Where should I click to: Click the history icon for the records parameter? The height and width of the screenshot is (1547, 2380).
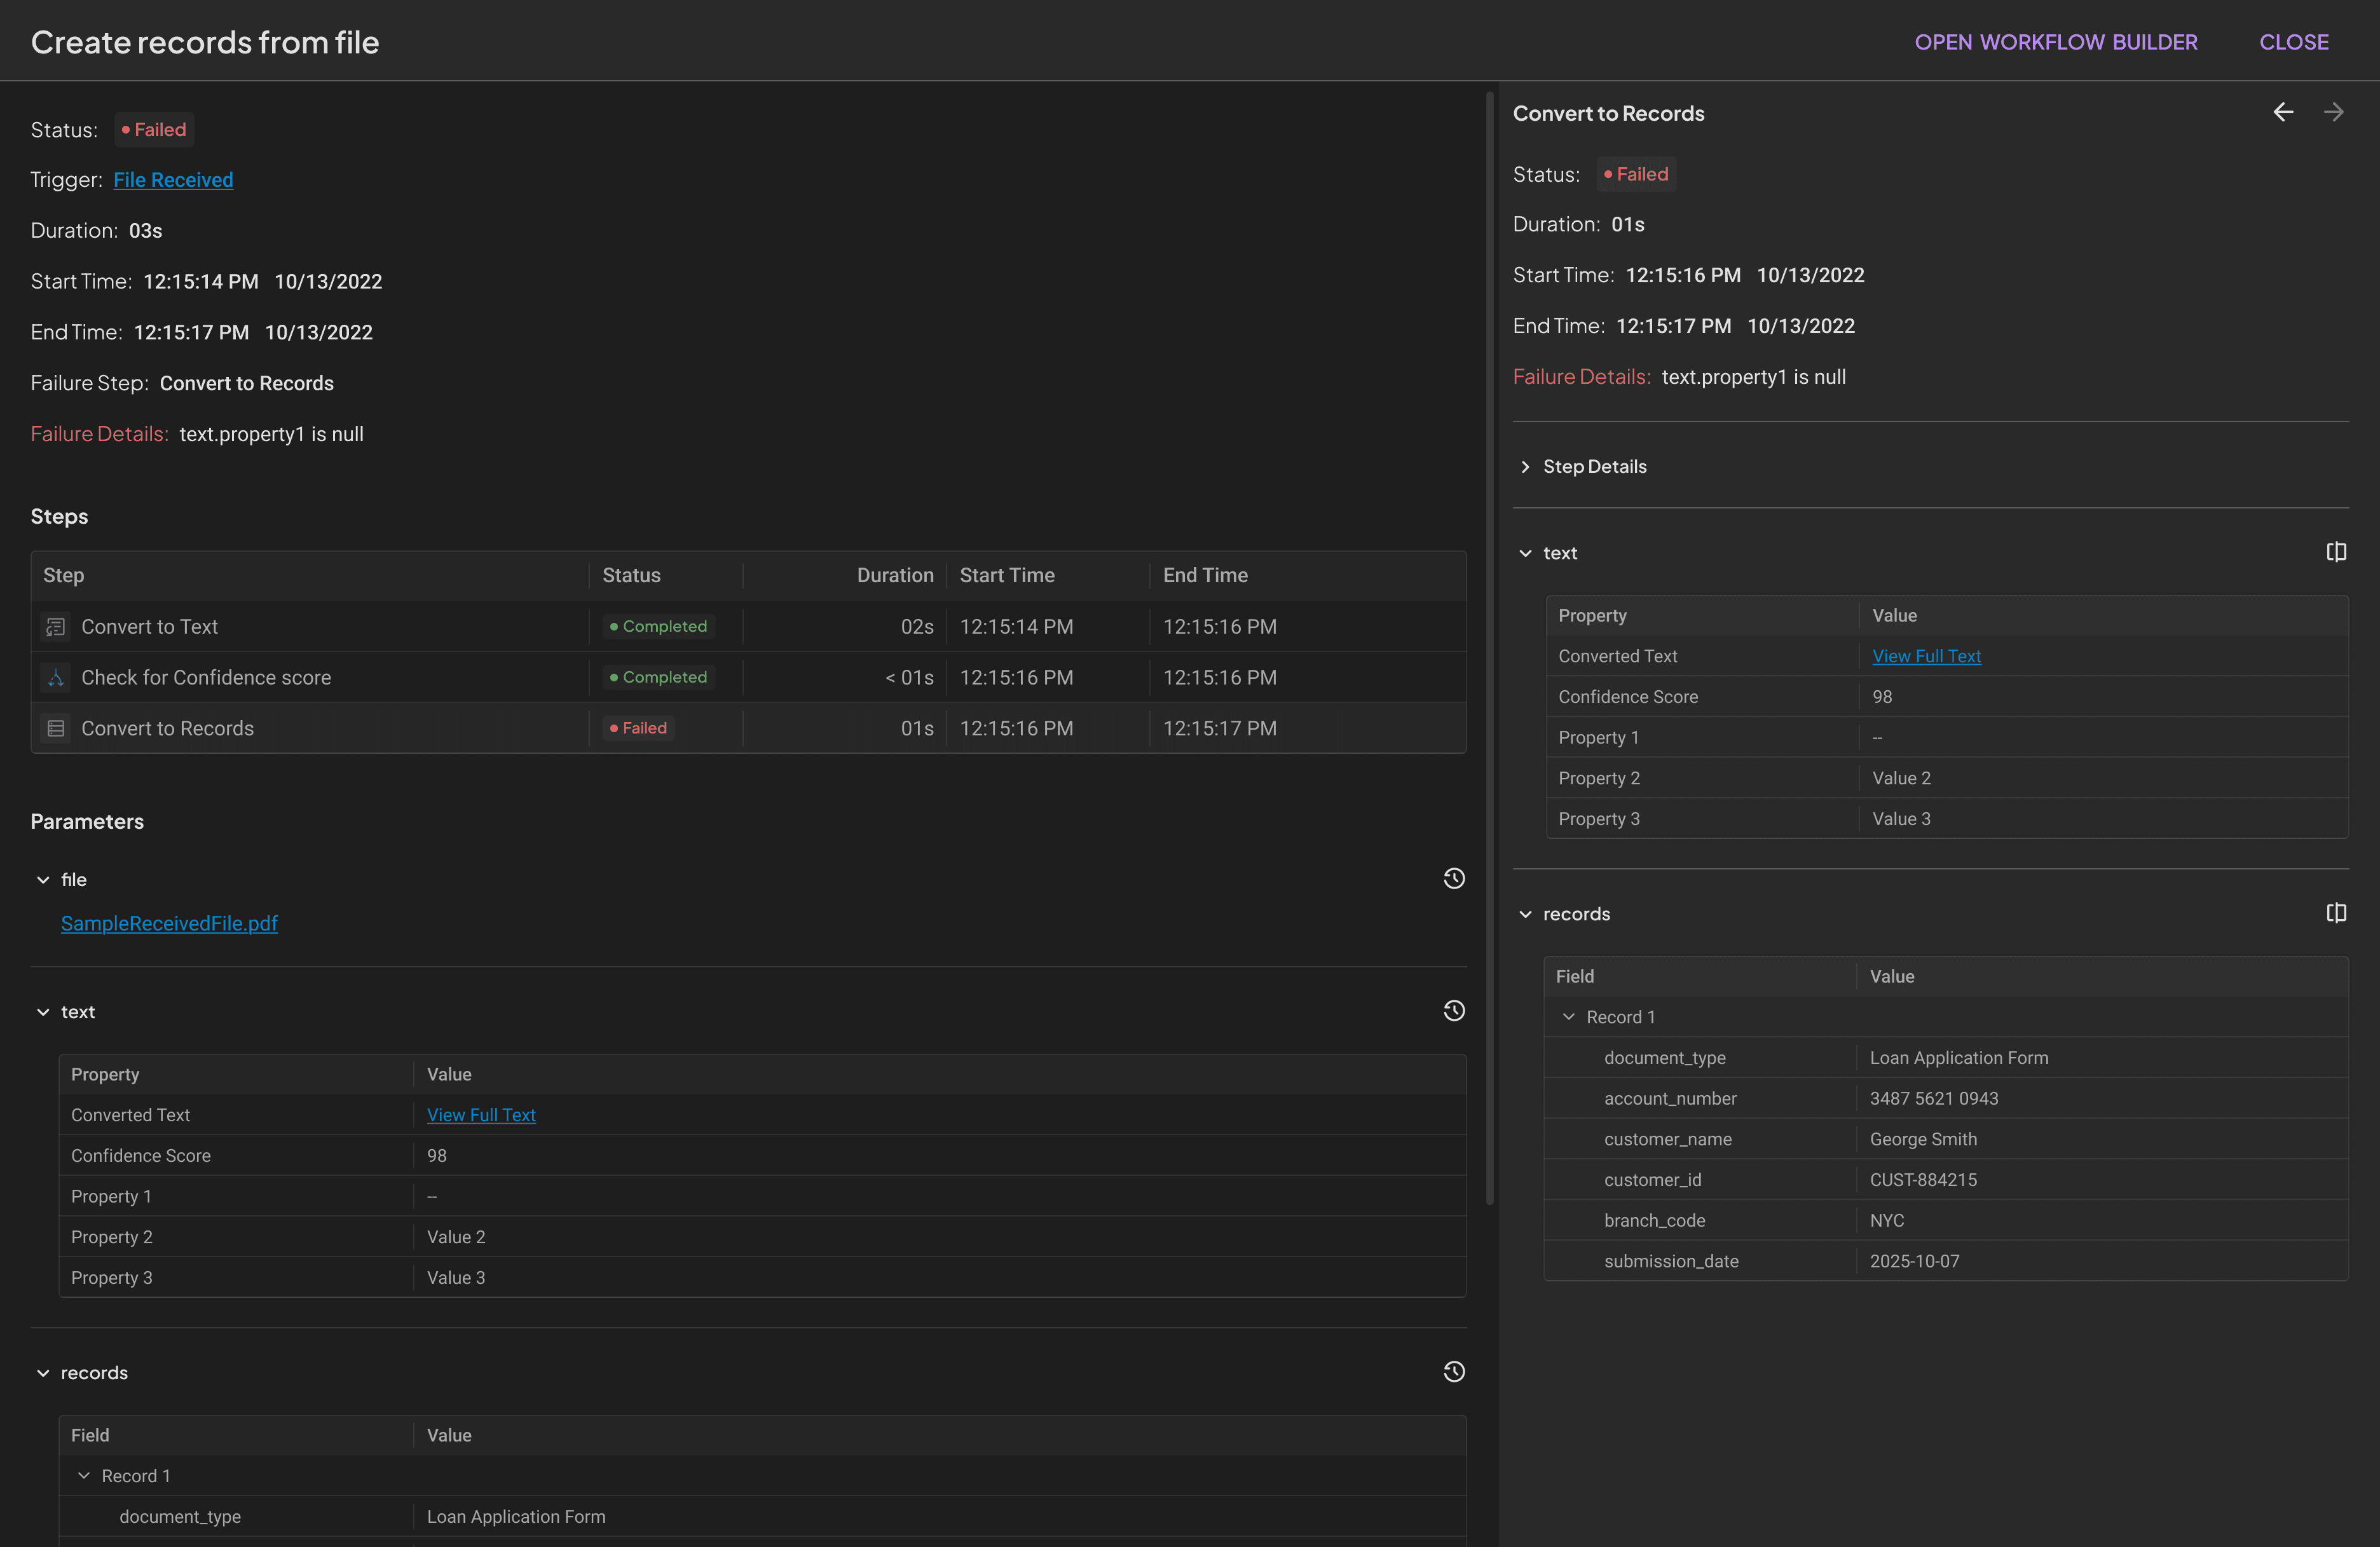[1454, 1371]
